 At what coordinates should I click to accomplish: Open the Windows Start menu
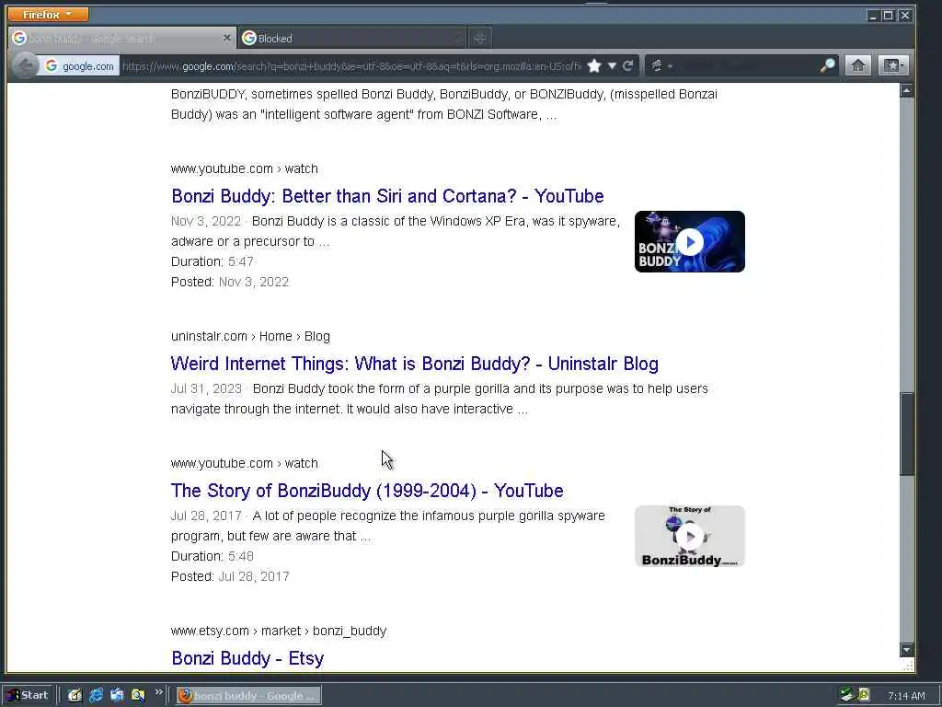click(29, 695)
